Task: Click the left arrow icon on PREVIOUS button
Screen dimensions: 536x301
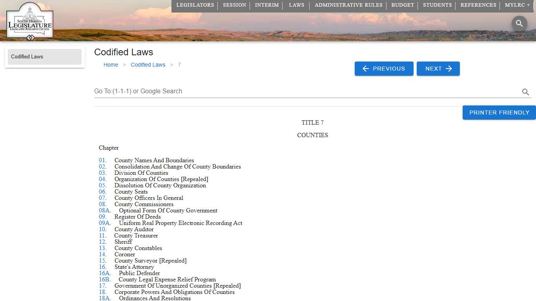Action: pyautogui.click(x=366, y=69)
